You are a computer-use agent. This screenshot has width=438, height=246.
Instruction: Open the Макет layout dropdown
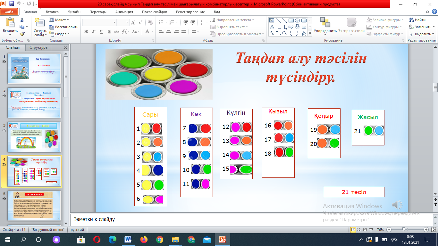coord(60,20)
